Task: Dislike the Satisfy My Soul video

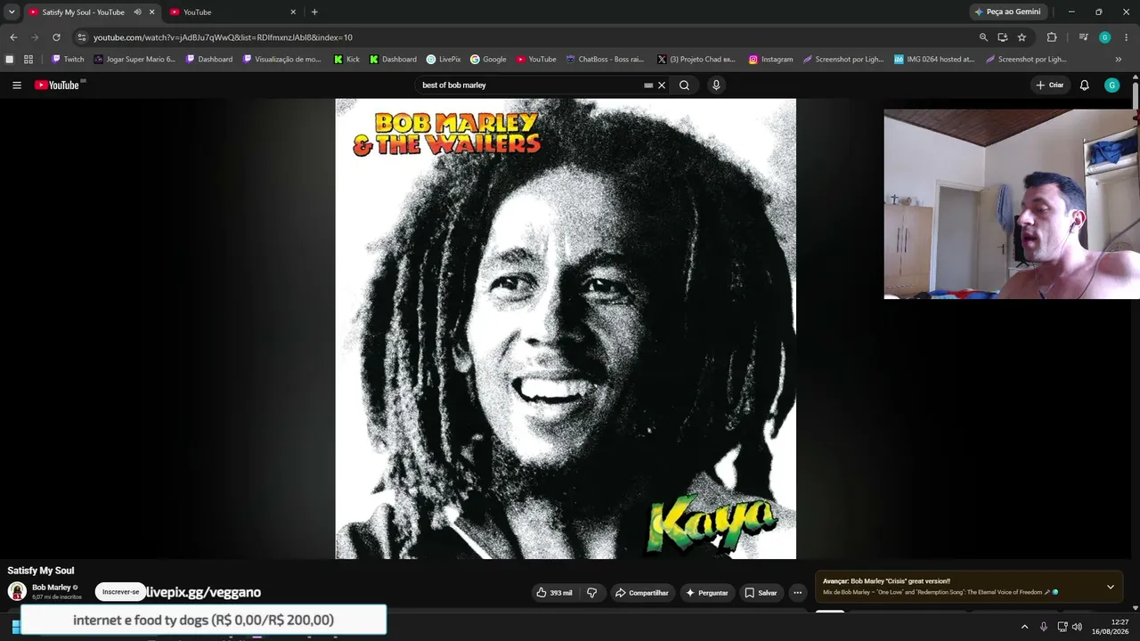Action: click(592, 593)
